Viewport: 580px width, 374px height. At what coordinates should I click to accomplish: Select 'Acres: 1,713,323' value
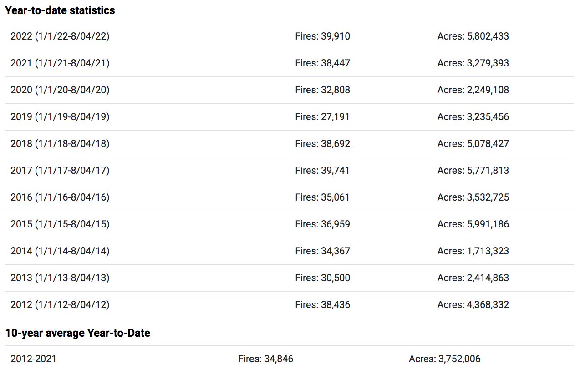[473, 251]
